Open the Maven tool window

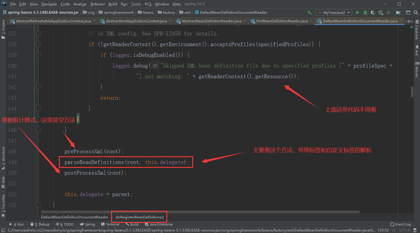pos(417,70)
